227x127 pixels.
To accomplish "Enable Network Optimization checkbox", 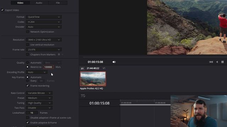I will [28, 32].
